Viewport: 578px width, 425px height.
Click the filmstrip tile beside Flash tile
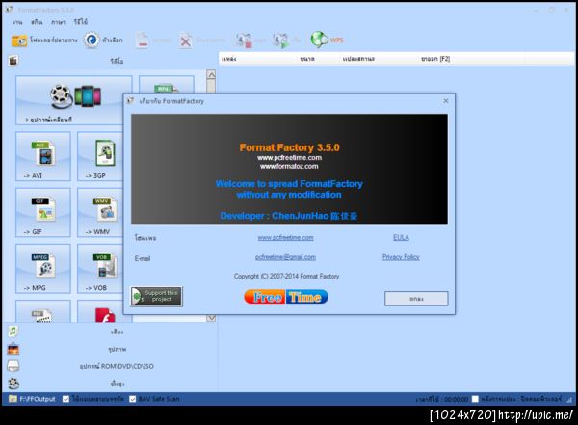tap(43, 311)
